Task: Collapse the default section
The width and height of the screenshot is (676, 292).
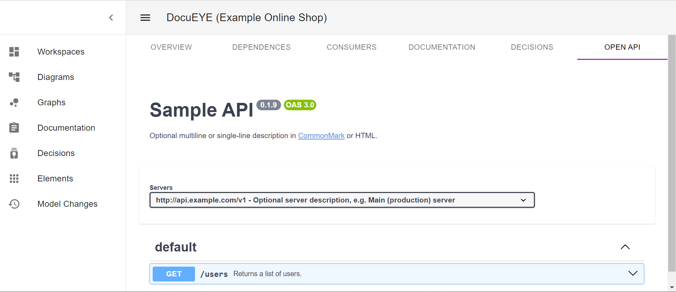Action: point(625,247)
